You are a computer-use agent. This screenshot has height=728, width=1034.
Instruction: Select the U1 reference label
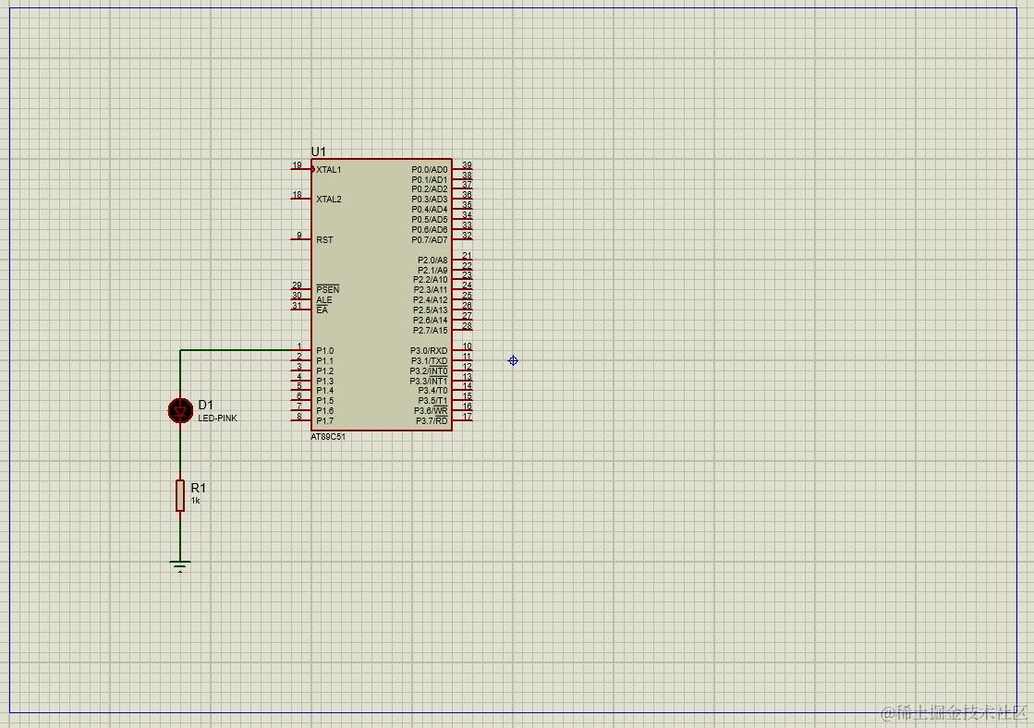(319, 152)
